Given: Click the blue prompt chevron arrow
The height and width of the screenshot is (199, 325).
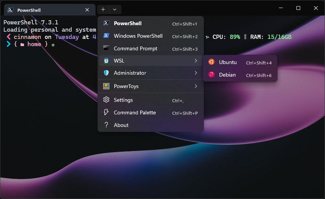Looking at the screenshot, I should pos(8,44).
